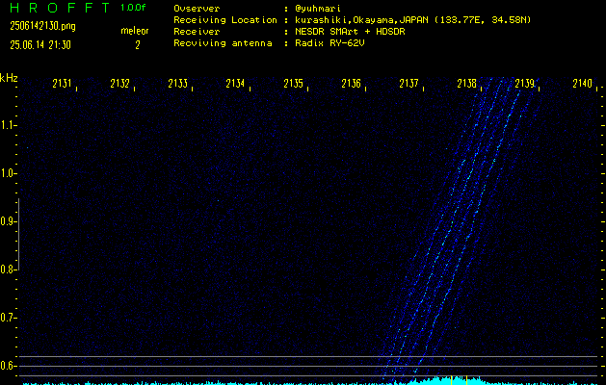Click the date stamp 25.06.14 21:30
This screenshot has width=606, height=385.
(x=40, y=45)
